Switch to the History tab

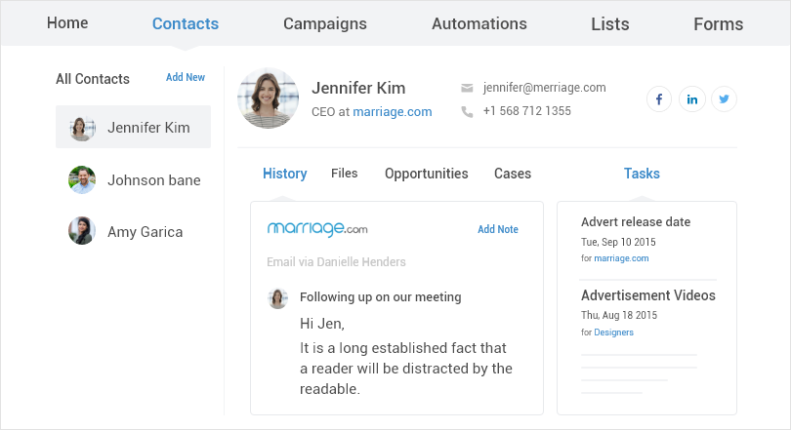tap(284, 174)
